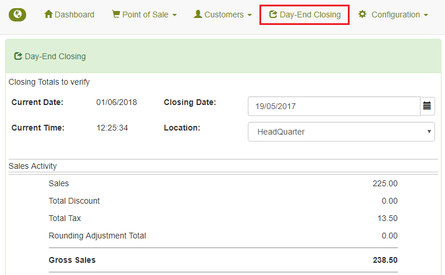Click the Day-End Closing share icon in navbar
This screenshot has width=445, height=275.
(x=273, y=14)
